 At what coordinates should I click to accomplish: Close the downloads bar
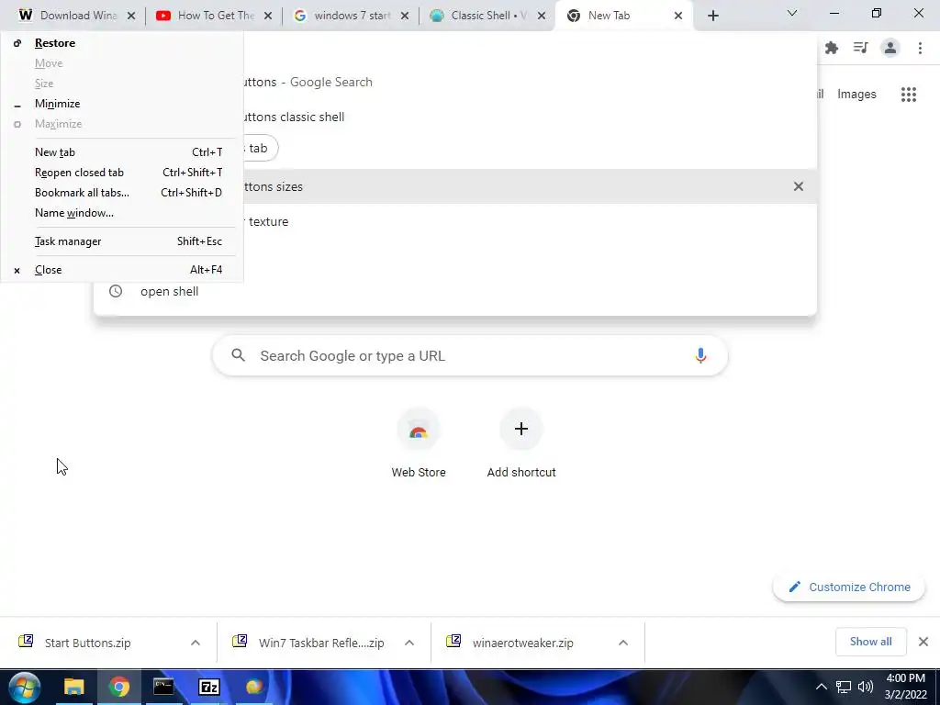(x=923, y=642)
